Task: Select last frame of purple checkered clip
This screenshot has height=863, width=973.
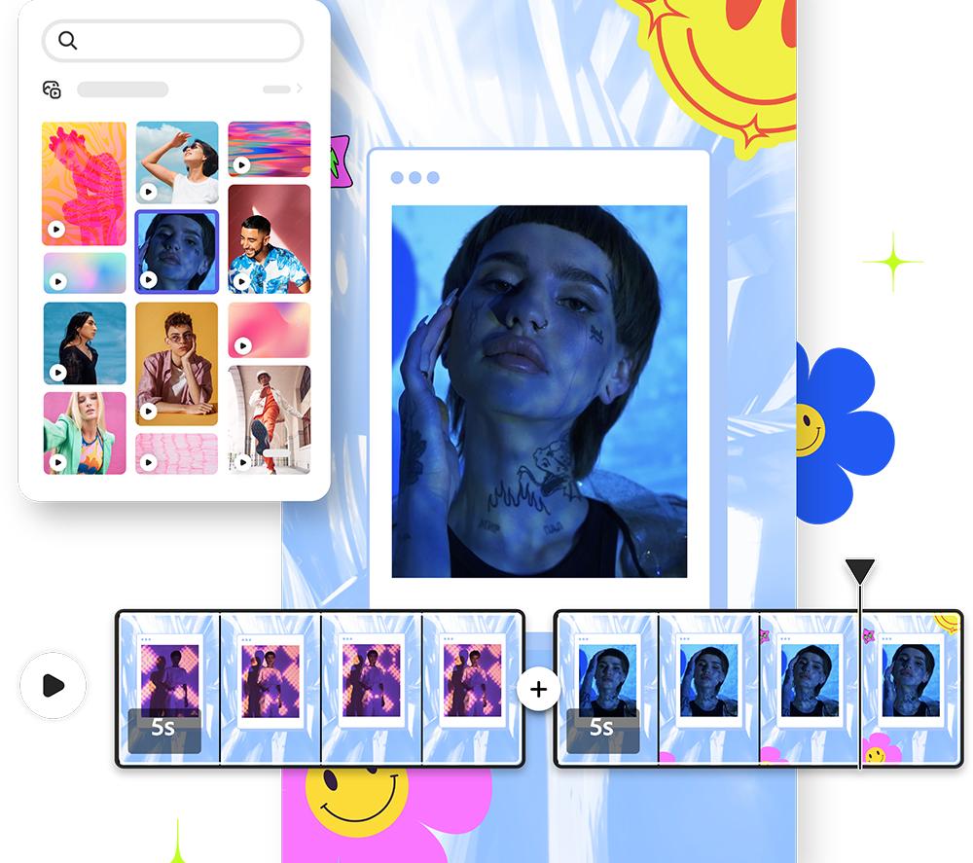Action: 472,688
